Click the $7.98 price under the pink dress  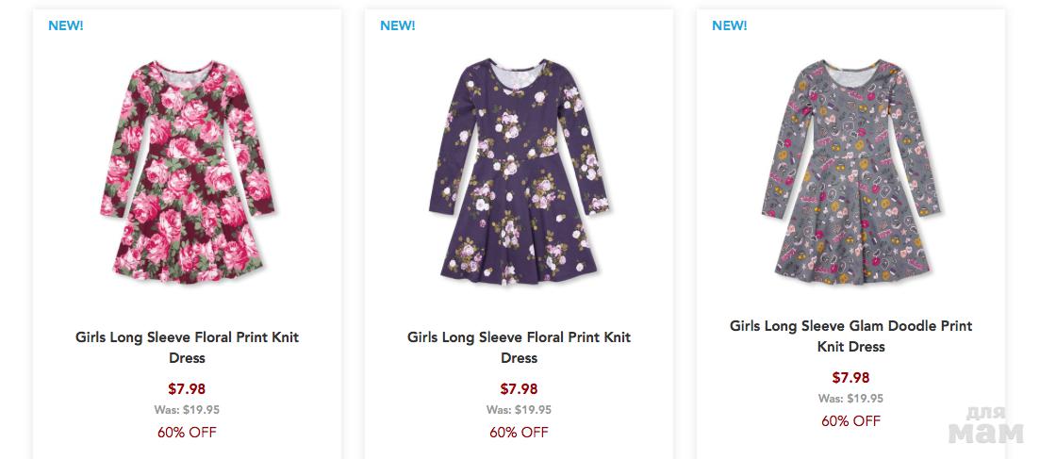point(187,388)
